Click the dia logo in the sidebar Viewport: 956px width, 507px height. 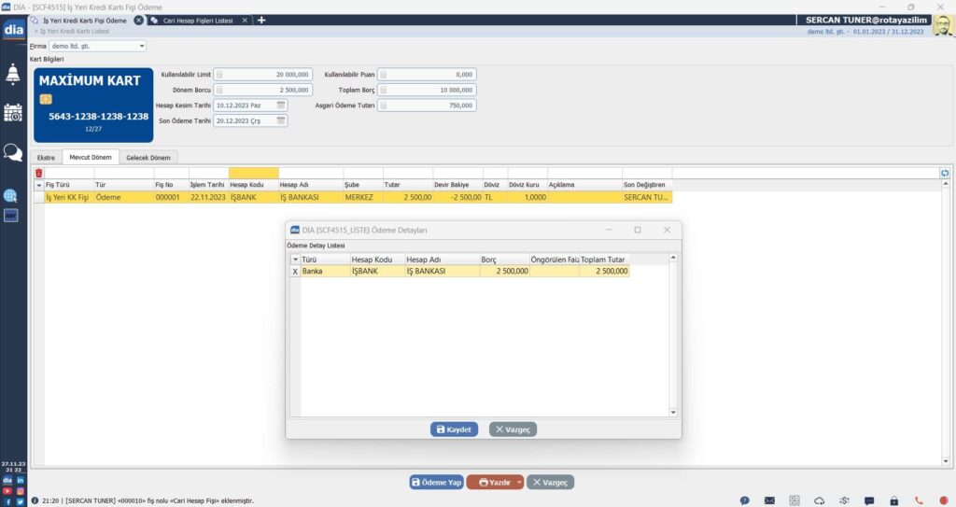click(13, 29)
